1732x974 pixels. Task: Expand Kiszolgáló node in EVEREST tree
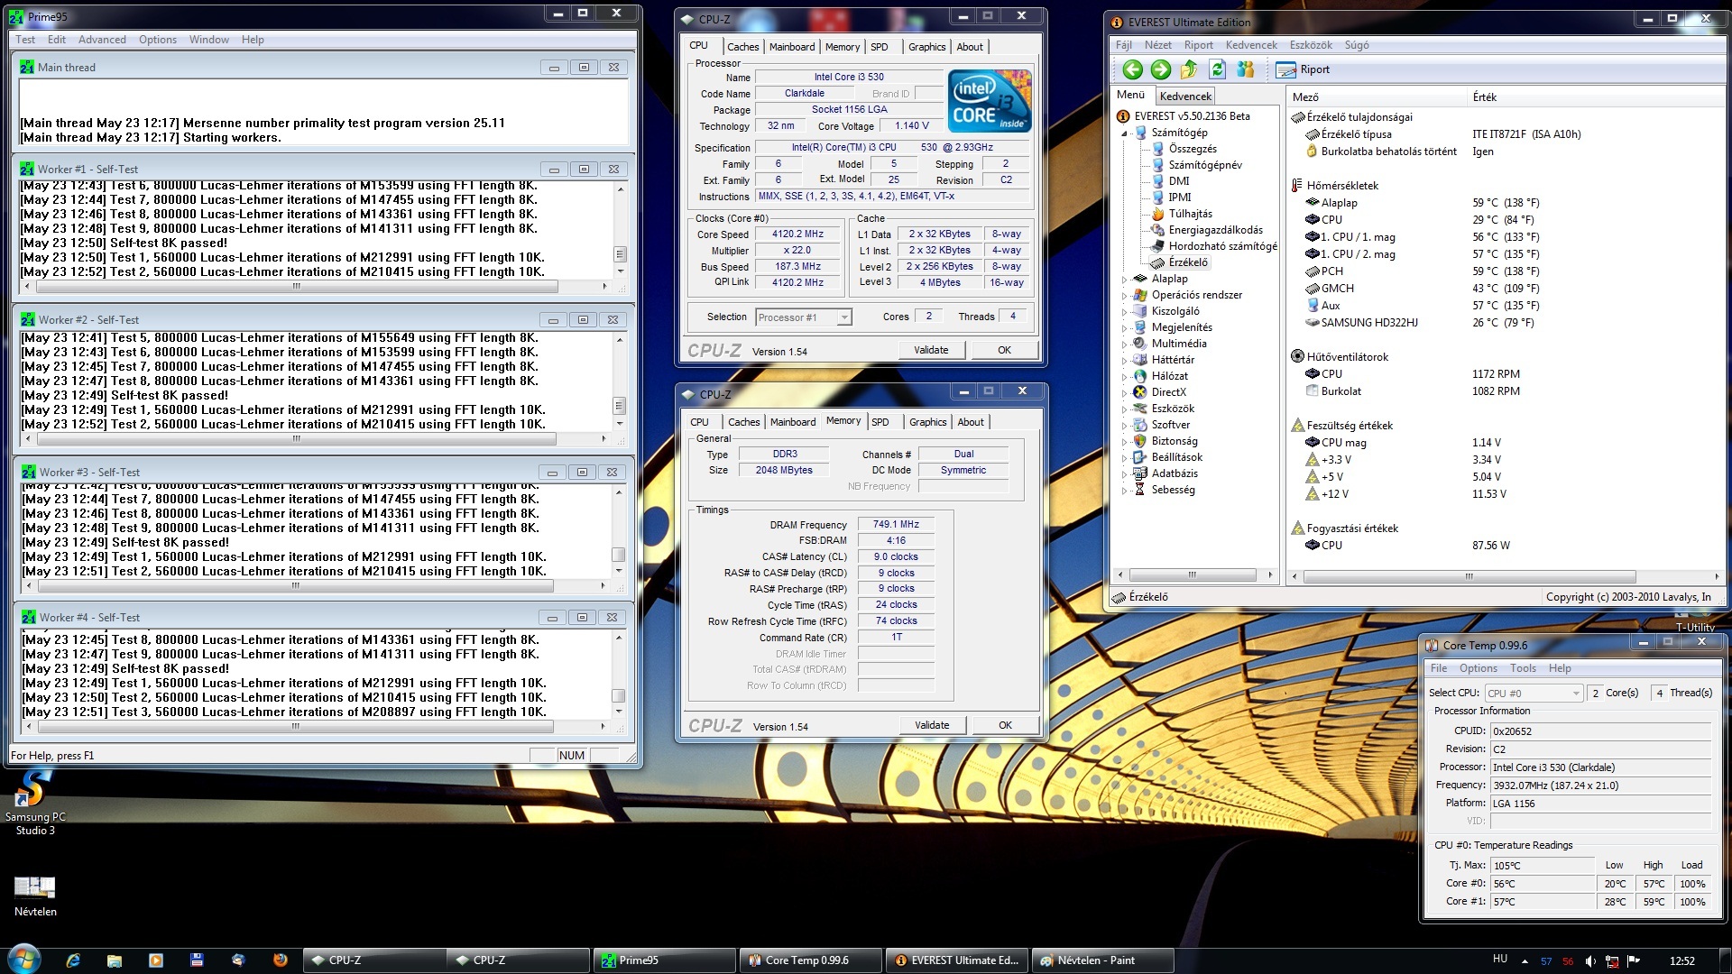[x=1125, y=312]
